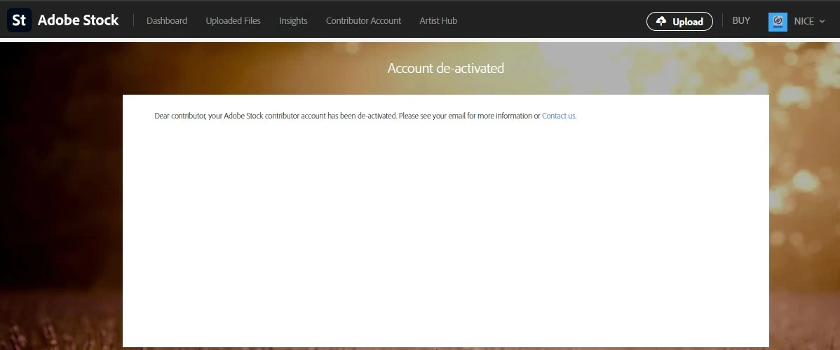Open Contributor Account section

point(363,21)
